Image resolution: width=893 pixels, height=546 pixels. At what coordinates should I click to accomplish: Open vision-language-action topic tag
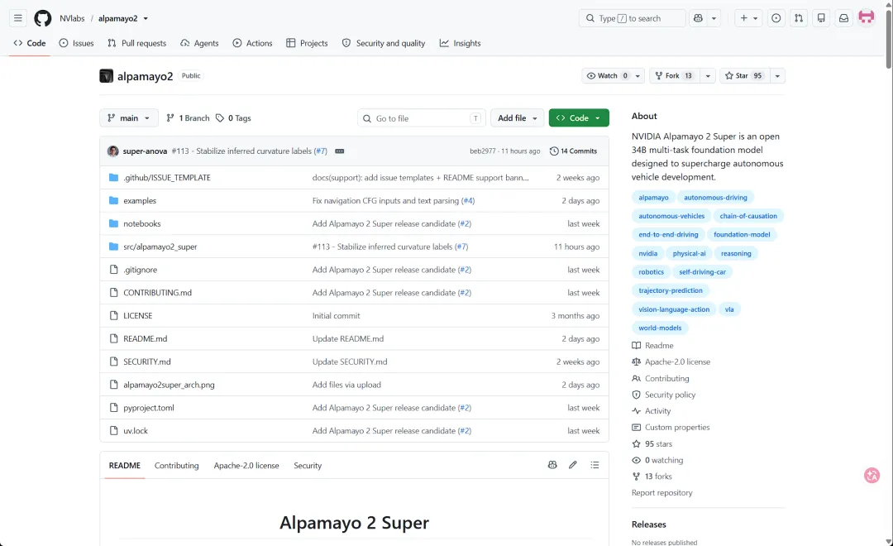674,309
